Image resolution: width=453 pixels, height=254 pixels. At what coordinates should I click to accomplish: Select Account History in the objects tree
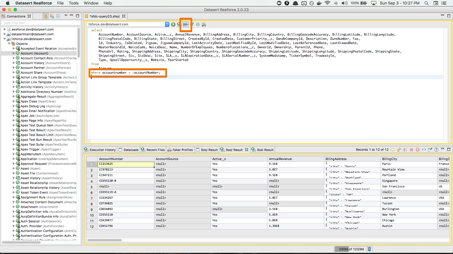[33, 63]
